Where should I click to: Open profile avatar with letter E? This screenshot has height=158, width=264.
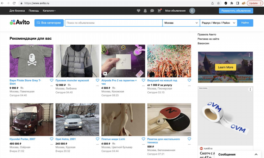click(192, 11)
